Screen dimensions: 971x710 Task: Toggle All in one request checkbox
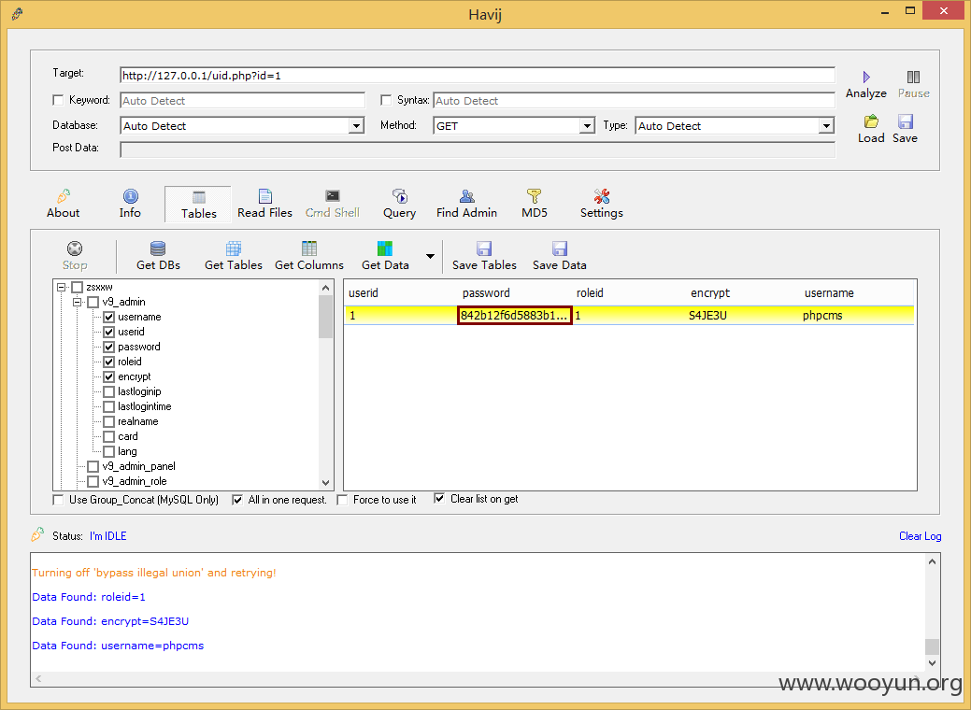tap(237, 500)
